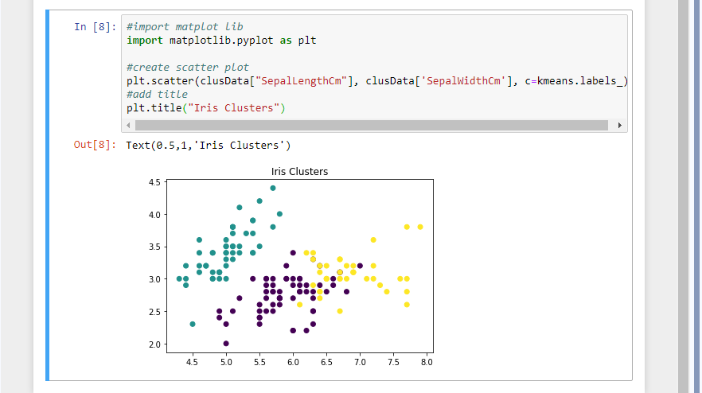Screen dimensions: 702x393
Task: Click the right arrow of the code scrollbar
Action: coord(619,126)
